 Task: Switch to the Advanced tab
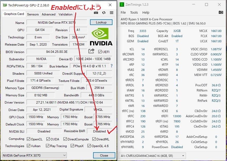(48, 14)
